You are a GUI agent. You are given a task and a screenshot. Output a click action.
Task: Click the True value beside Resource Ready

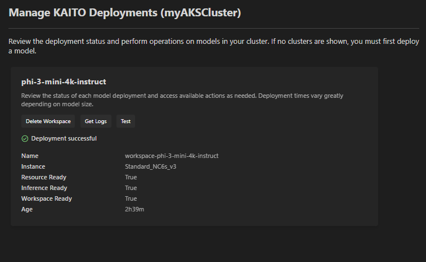[131, 177]
